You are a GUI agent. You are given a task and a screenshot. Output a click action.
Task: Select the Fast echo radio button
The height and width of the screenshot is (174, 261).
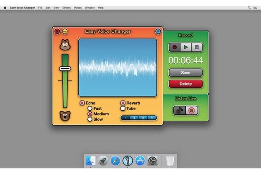pos(90,109)
